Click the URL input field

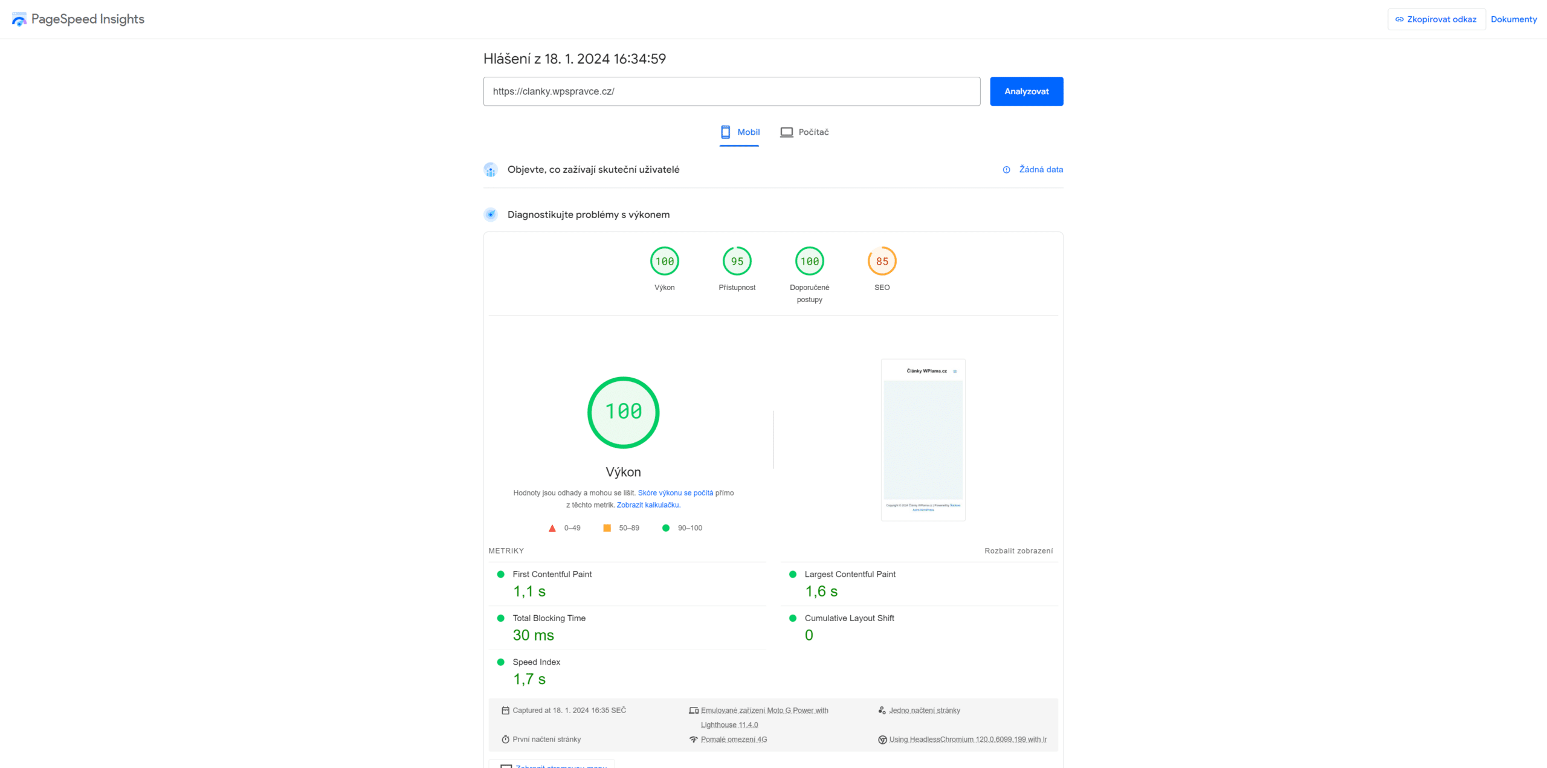[x=732, y=91]
